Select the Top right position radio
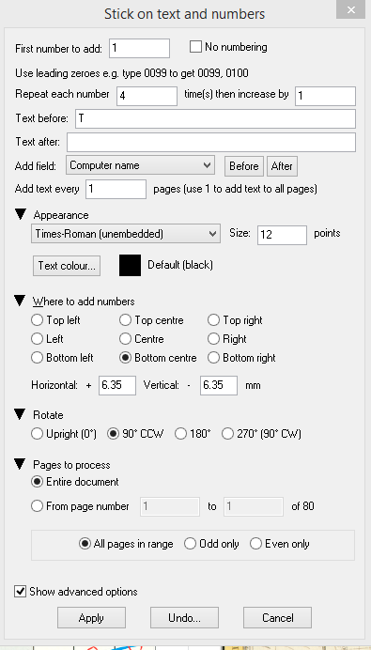 (213, 320)
